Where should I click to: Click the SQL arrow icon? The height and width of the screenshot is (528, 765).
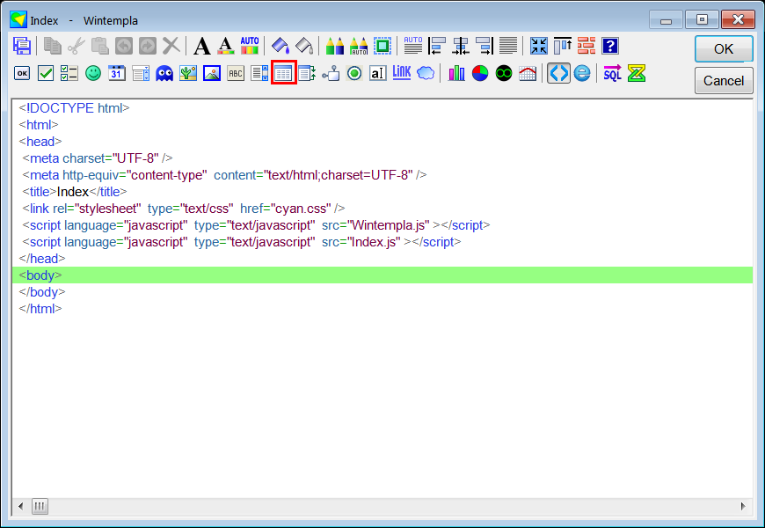[613, 74]
